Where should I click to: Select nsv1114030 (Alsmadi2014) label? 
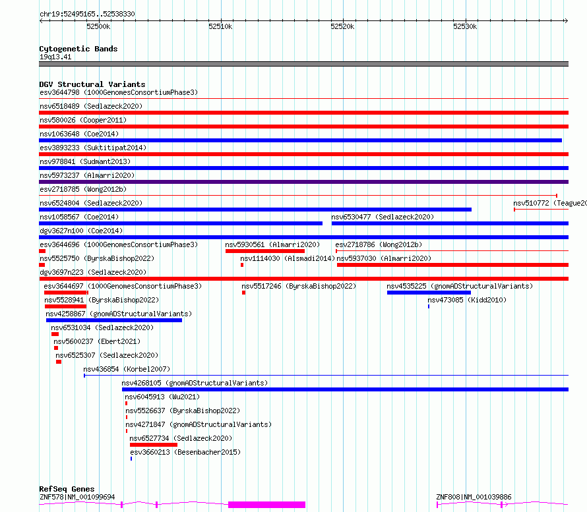[x=288, y=258]
